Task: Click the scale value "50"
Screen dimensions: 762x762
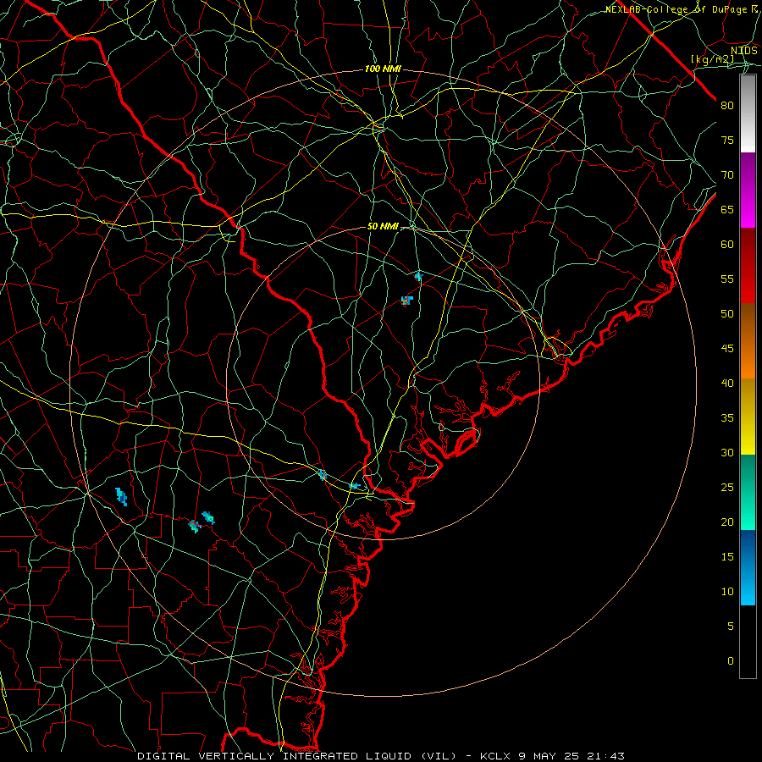Action: (x=727, y=314)
